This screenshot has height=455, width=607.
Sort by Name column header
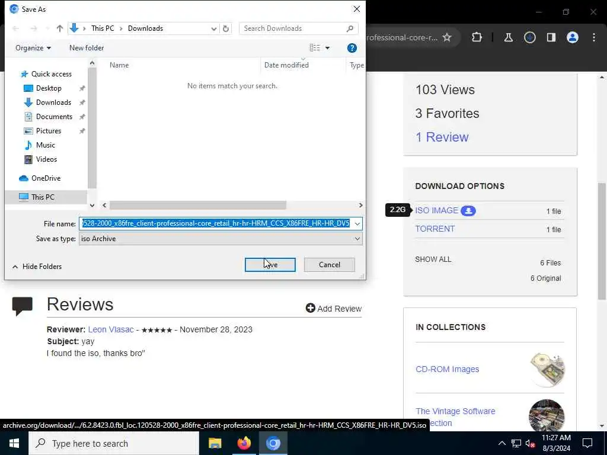[x=119, y=65]
